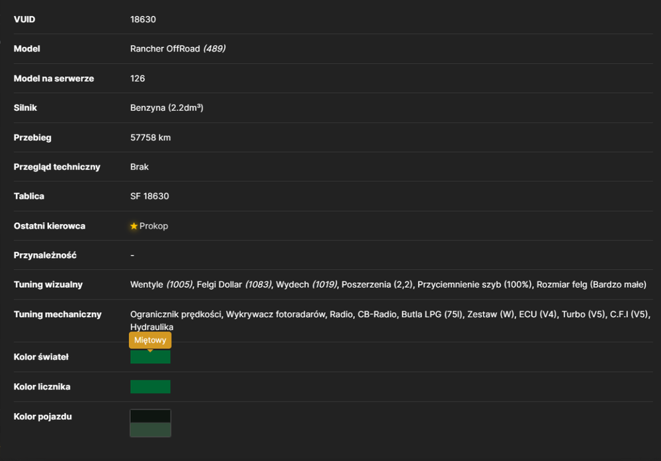Viewport: 661px width, 461px height.
Task: Click the green Kolor świateł swatch
Action: click(150, 356)
